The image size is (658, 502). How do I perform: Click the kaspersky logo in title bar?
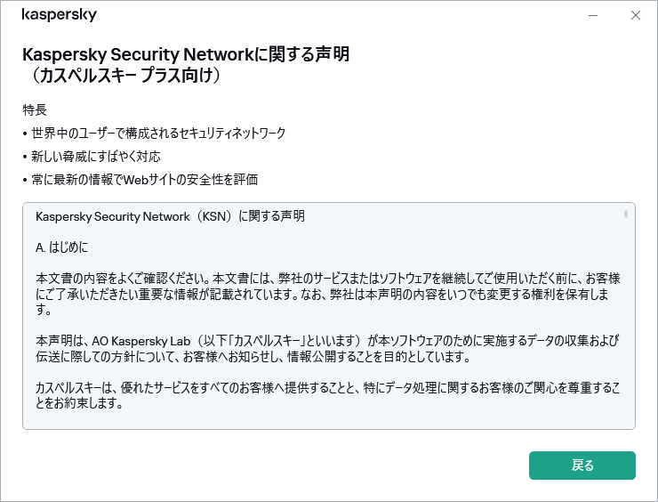click(x=59, y=15)
